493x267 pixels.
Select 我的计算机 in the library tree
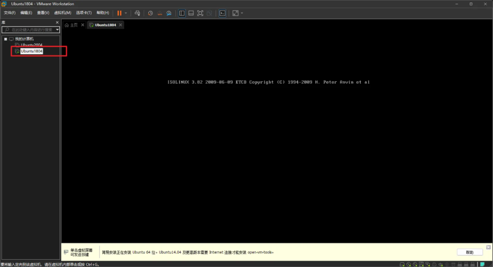click(24, 39)
